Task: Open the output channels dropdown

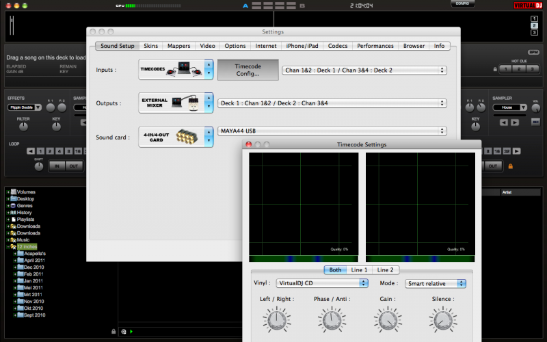Action: point(332,103)
